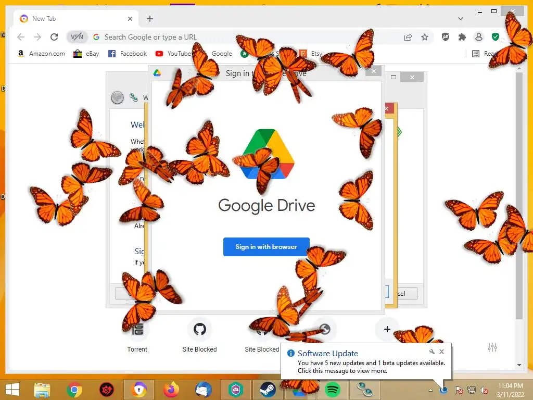The height and width of the screenshot is (400, 533).
Task: Open network status tray icon
Action: 472,390
